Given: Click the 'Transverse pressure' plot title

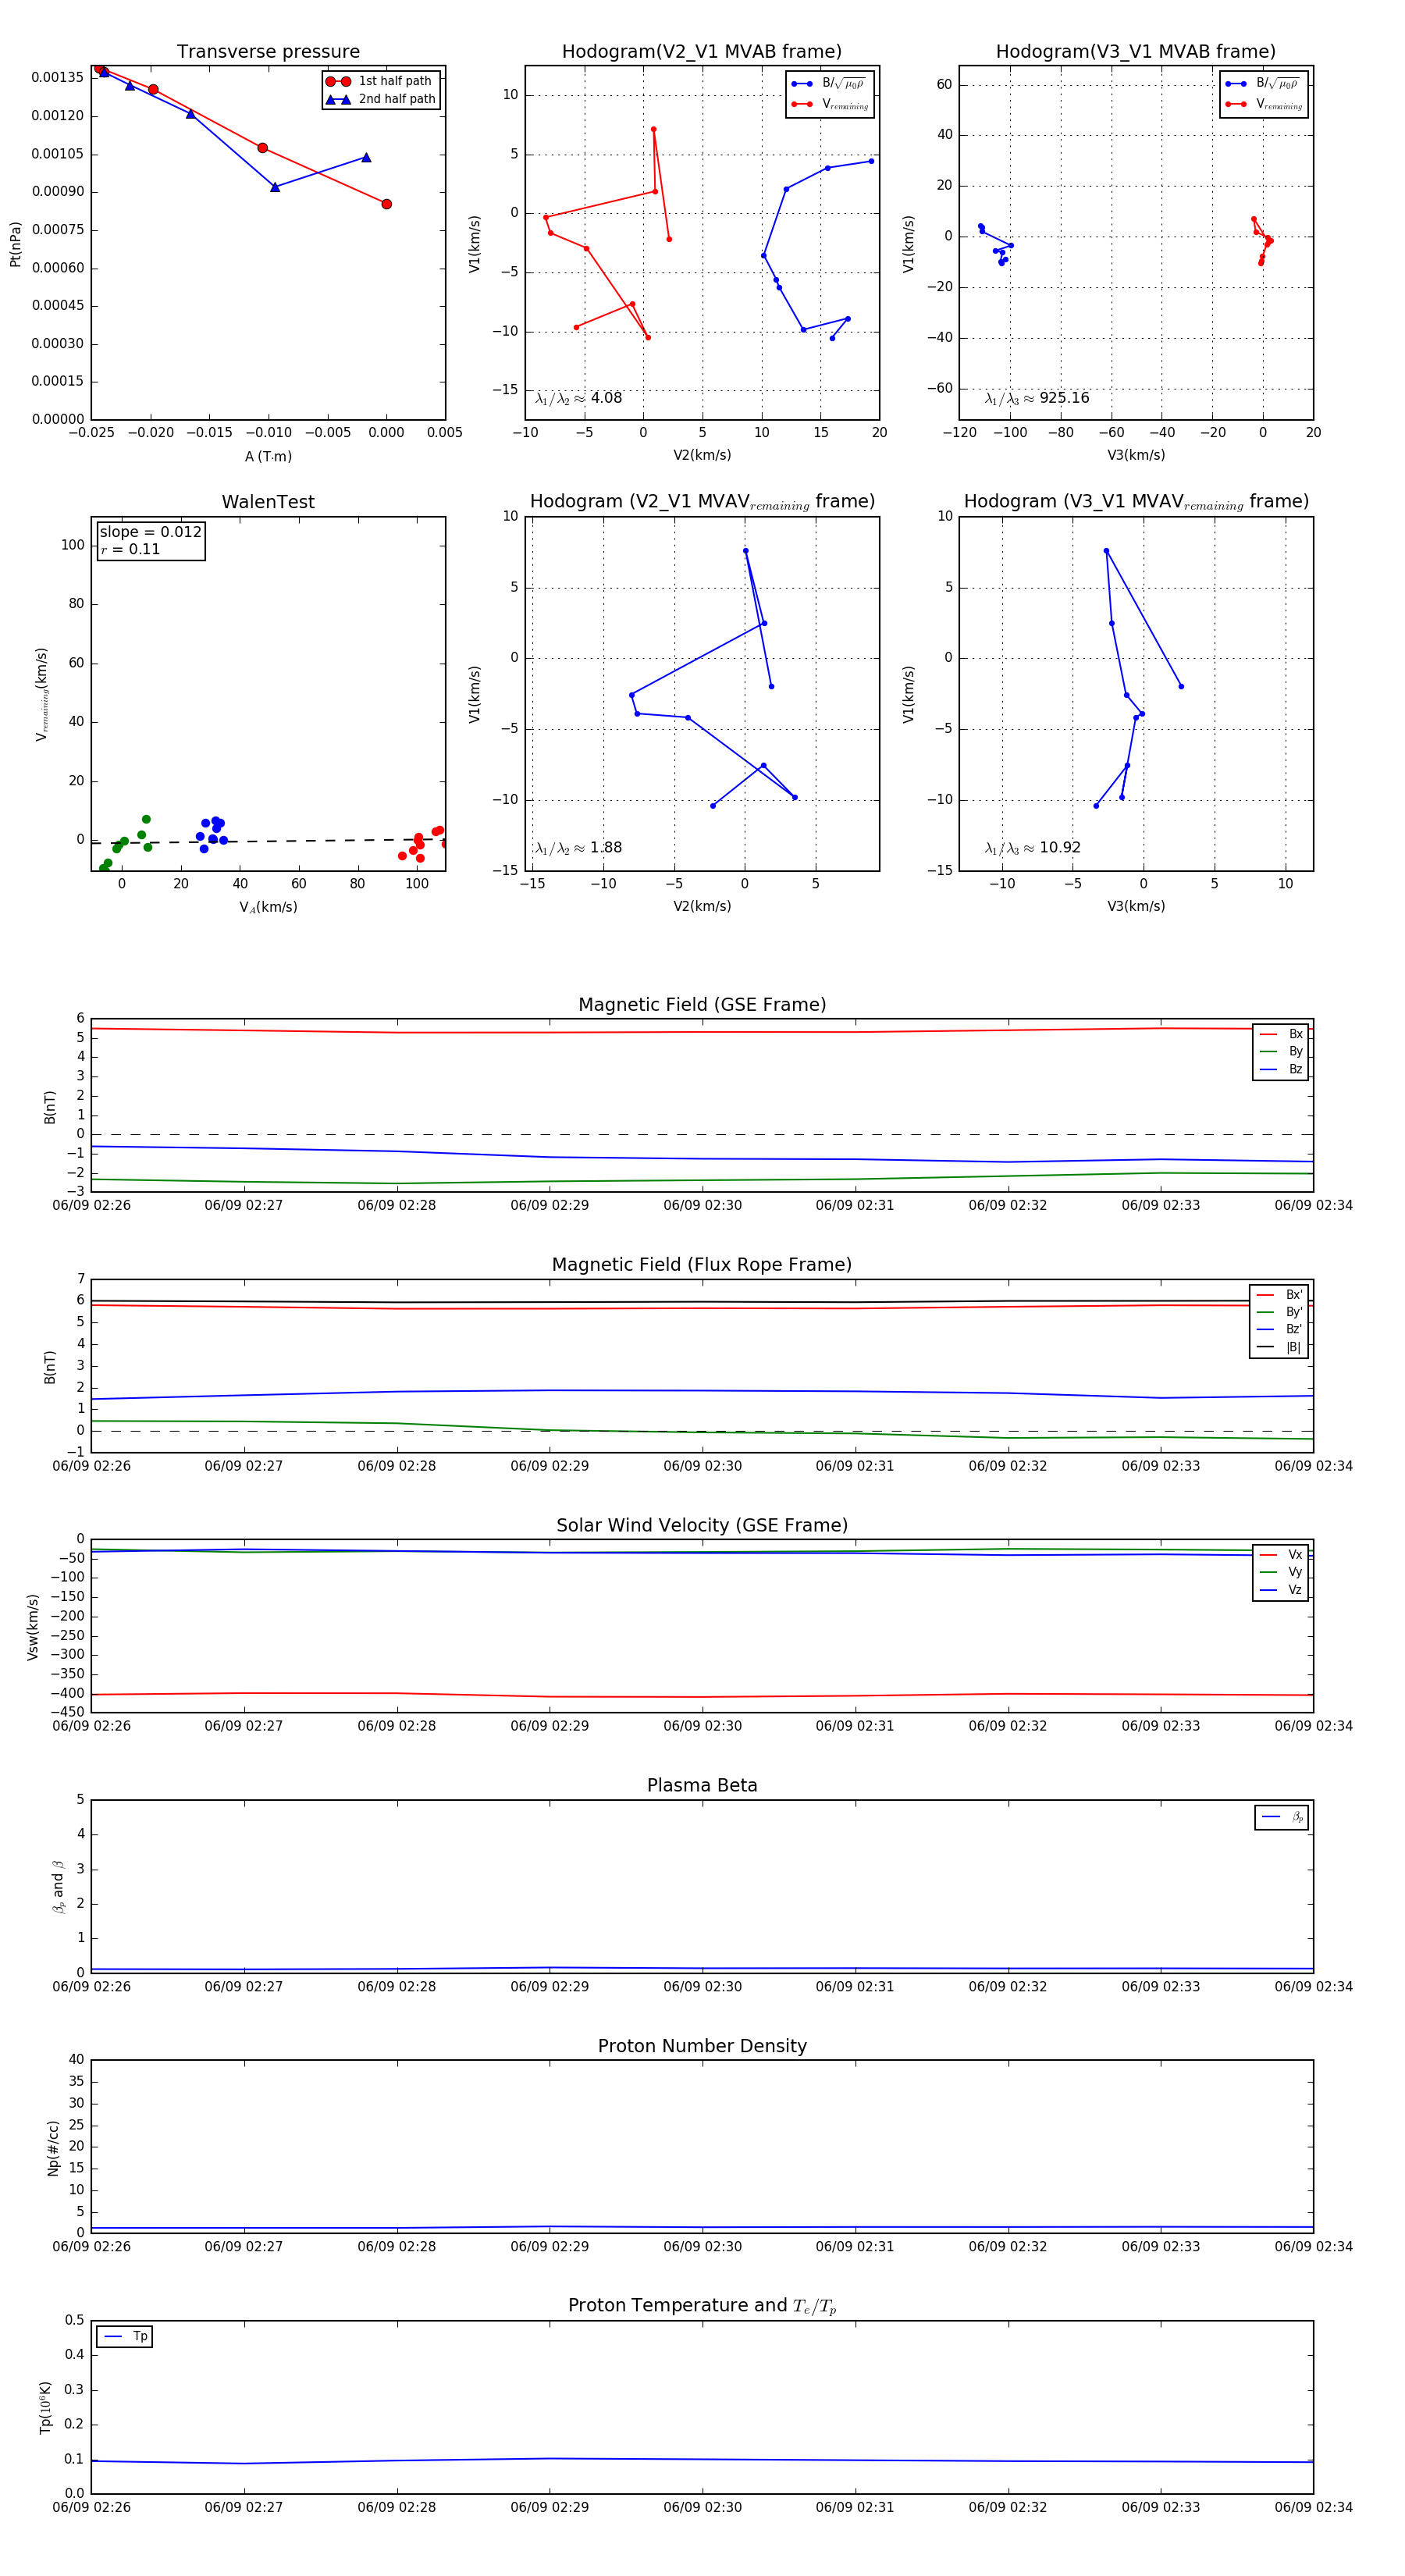Looking at the screenshot, I should [268, 52].
